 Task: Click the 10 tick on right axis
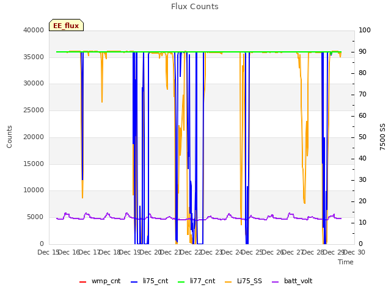[x=362, y=222]
